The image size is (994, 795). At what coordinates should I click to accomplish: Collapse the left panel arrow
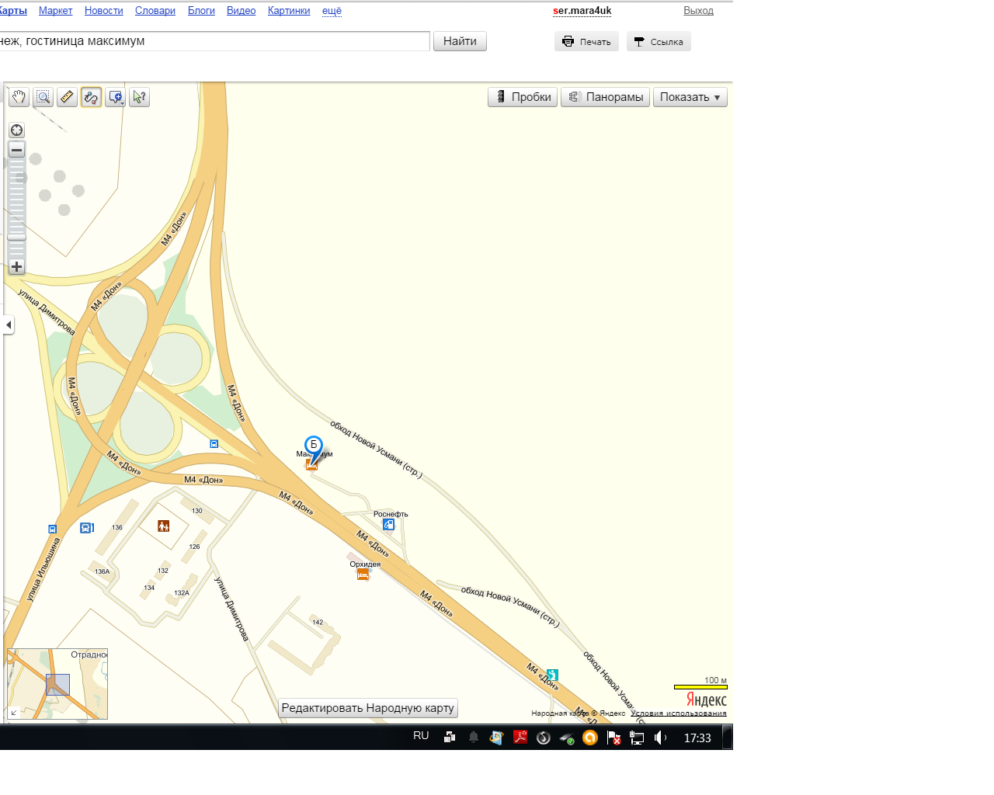9,325
